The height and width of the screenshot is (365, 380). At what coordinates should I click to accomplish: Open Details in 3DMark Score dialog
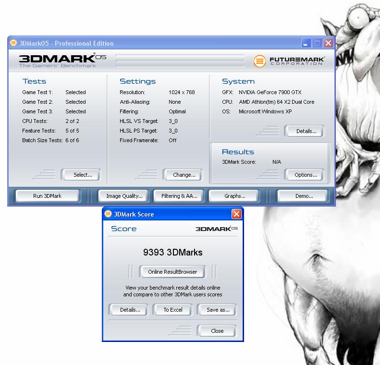coord(130,310)
